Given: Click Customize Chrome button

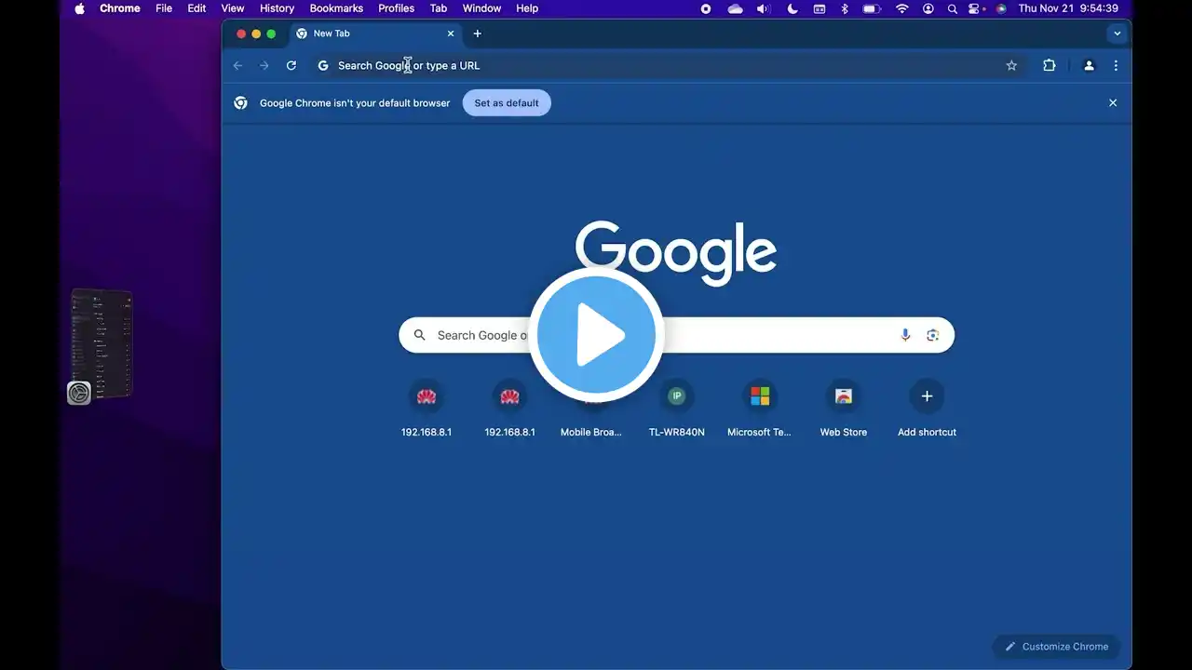Looking at the screenshot, I should tap(1056, 647).
